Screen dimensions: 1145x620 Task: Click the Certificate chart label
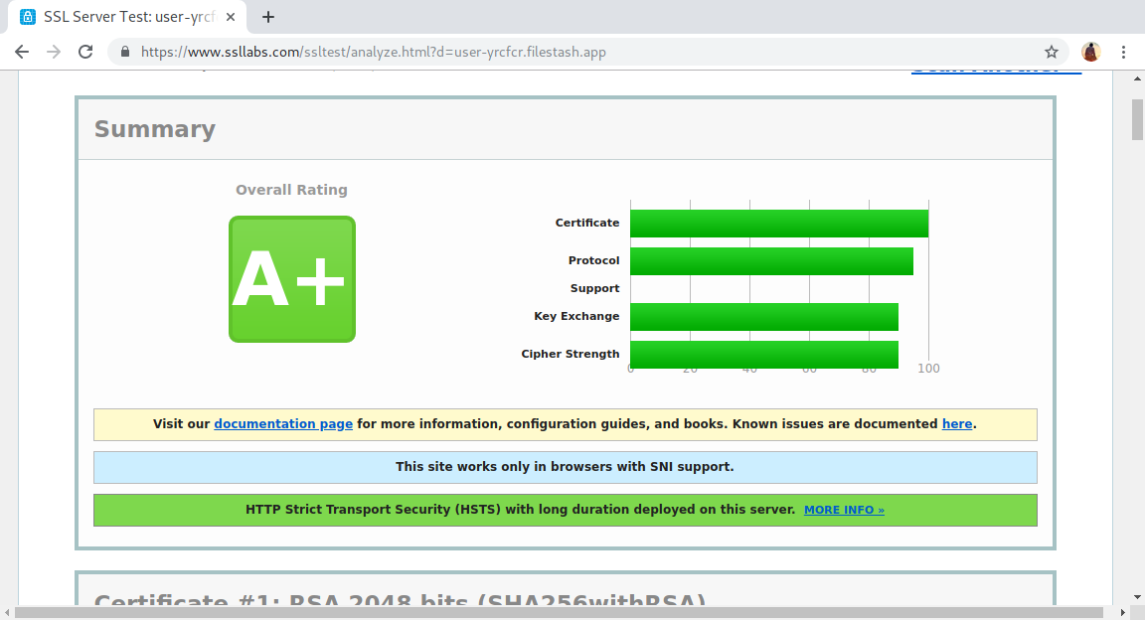point(587,223)
